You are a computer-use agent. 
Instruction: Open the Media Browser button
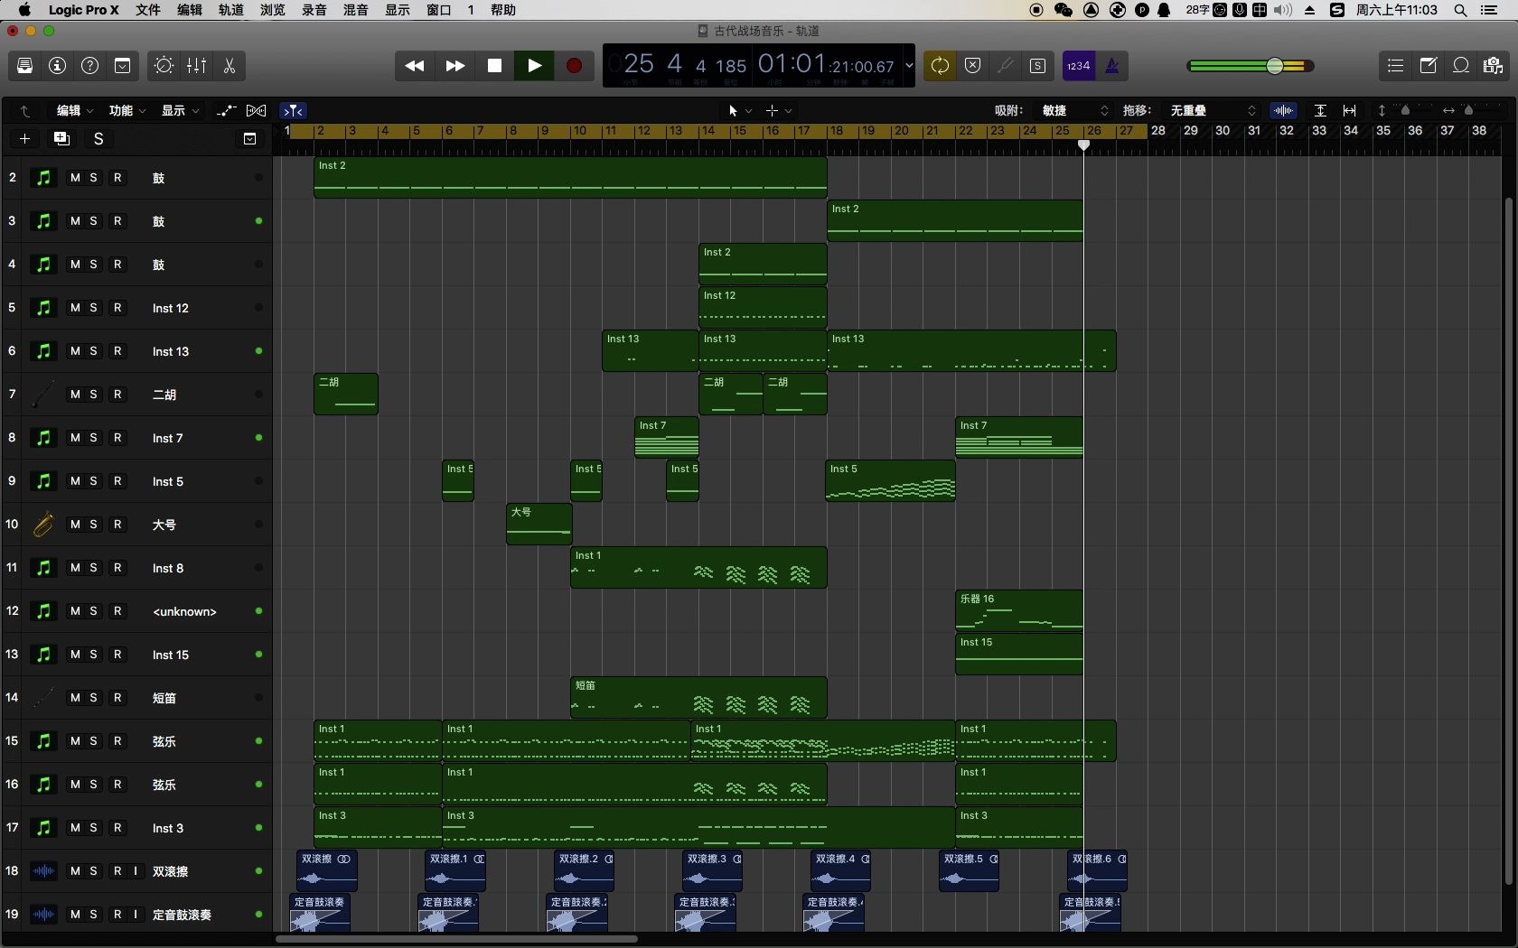1494,66
